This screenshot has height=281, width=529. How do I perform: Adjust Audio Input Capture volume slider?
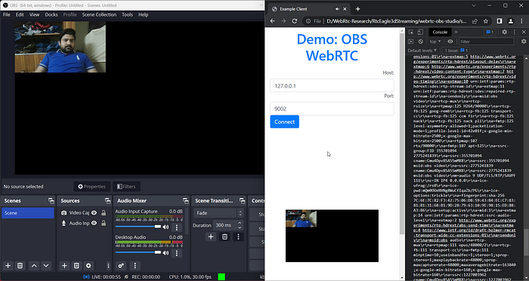click(138, 227)
